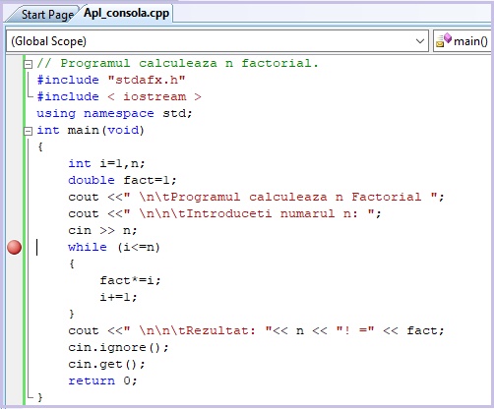Collapse the int main(void) function
Viewport: 494px width, 409px height.
click(x=29, y=131)
